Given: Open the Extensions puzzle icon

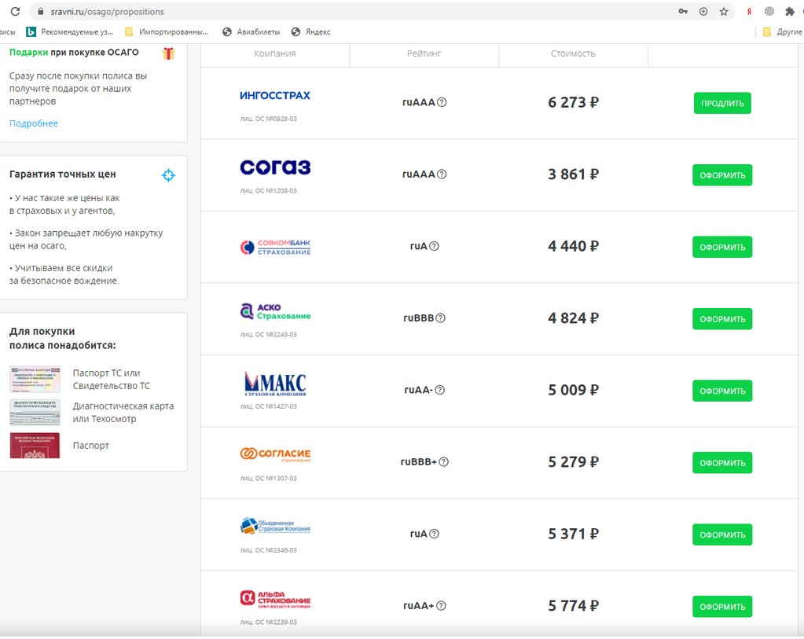Looking at the screenshot, I should [x=790, y=11].
